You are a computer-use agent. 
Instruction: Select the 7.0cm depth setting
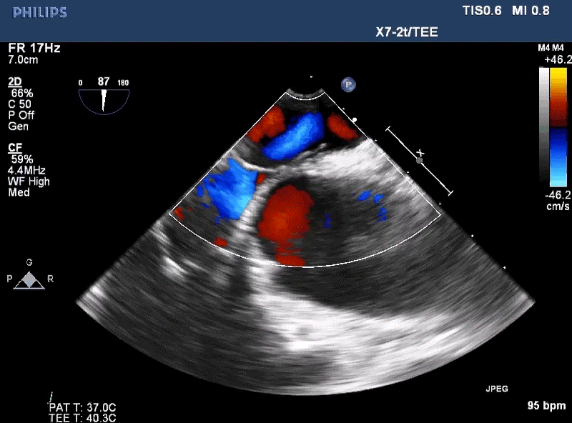pyautogui.click(x=24, y=60)
